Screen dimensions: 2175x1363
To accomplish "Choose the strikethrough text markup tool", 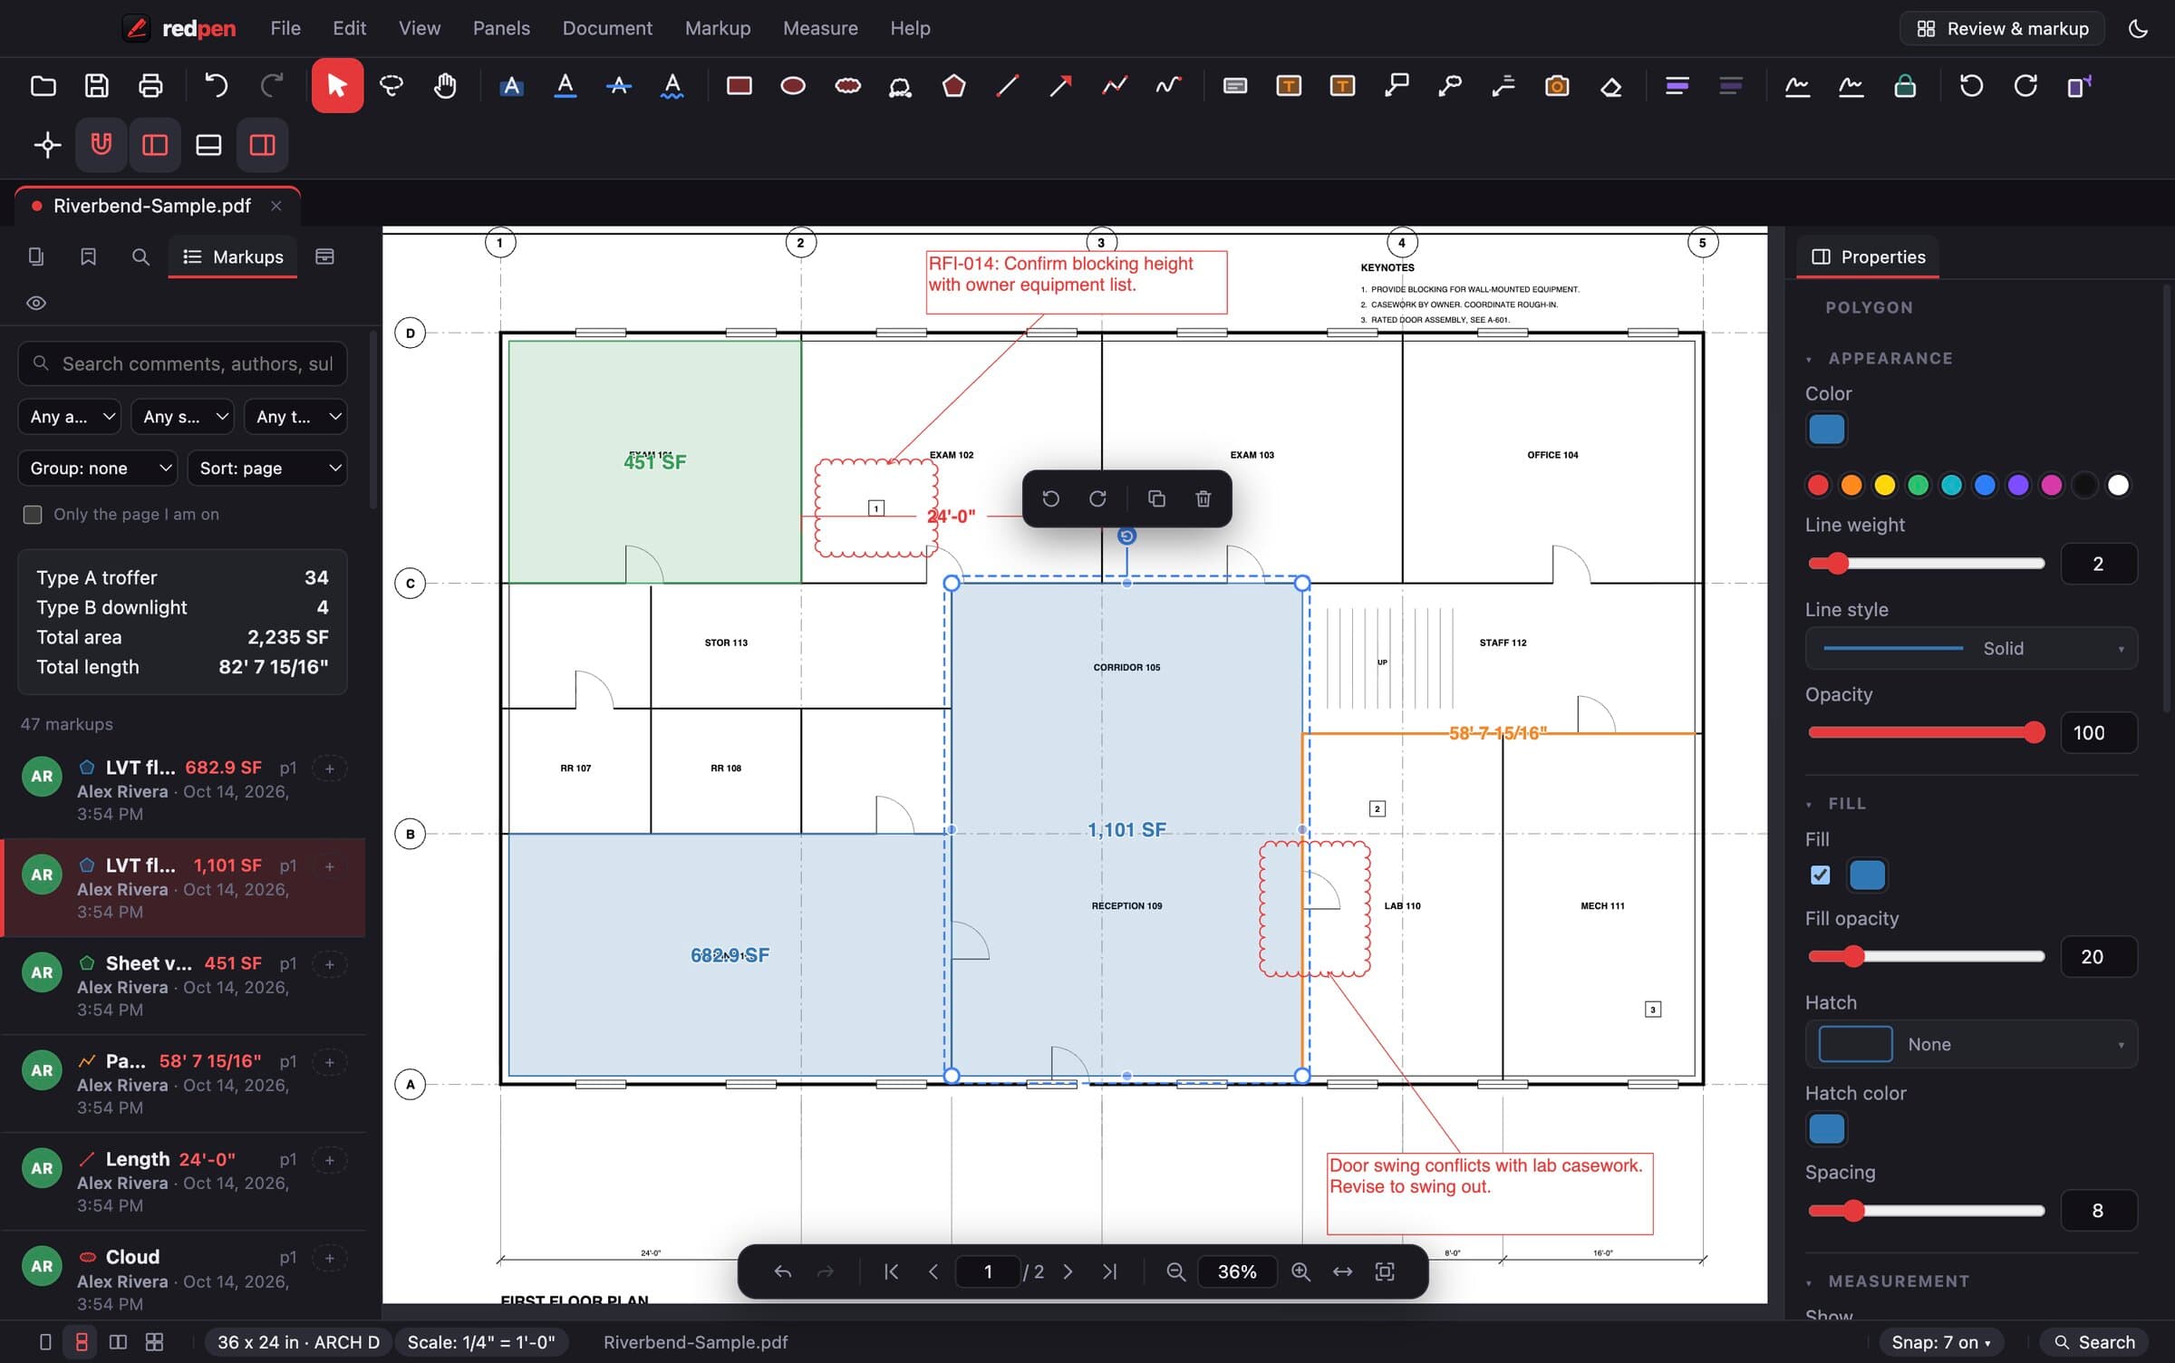I will (618, 86).
